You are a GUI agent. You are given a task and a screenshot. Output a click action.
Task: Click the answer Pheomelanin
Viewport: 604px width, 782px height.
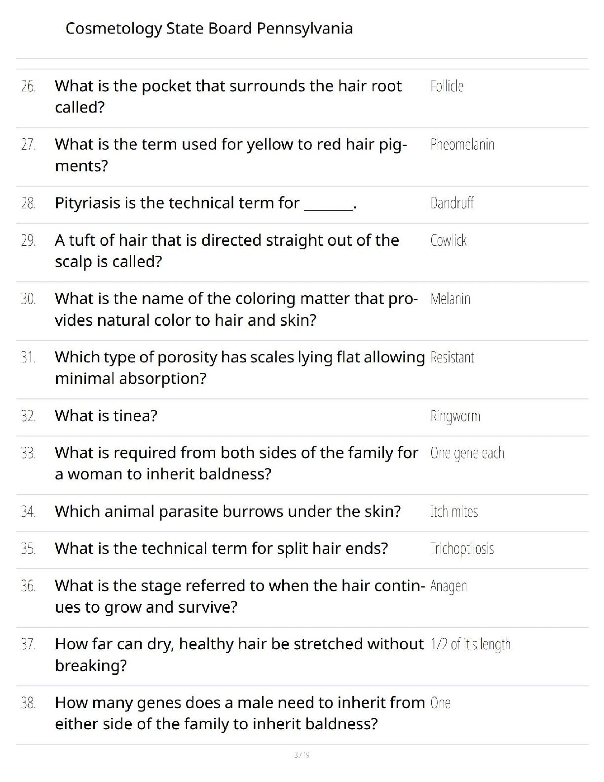462,145
